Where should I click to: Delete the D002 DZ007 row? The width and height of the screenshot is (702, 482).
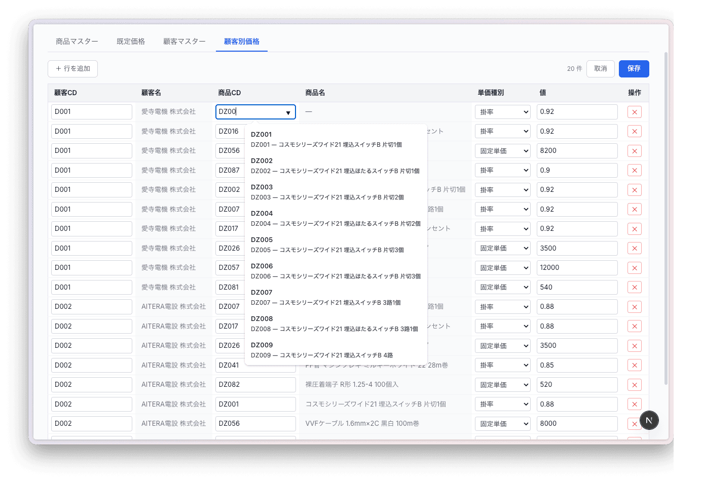click(634, 307)
